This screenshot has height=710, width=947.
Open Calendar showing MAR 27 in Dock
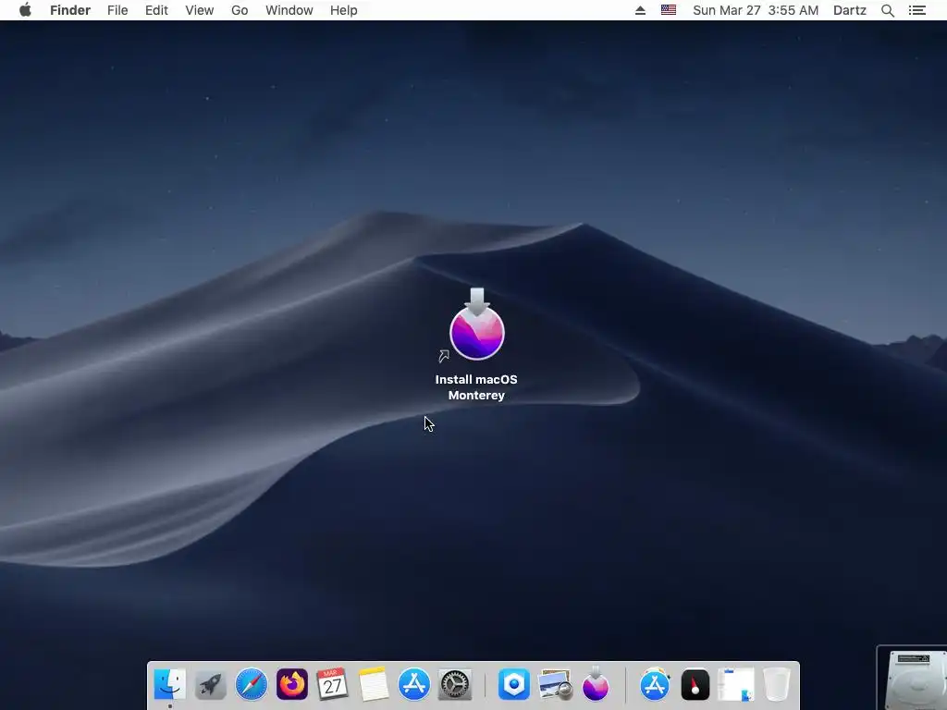click(x=332, y=685)
